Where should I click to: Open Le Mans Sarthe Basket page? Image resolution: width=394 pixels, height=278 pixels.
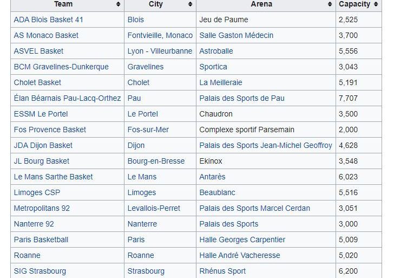(53, 177)
